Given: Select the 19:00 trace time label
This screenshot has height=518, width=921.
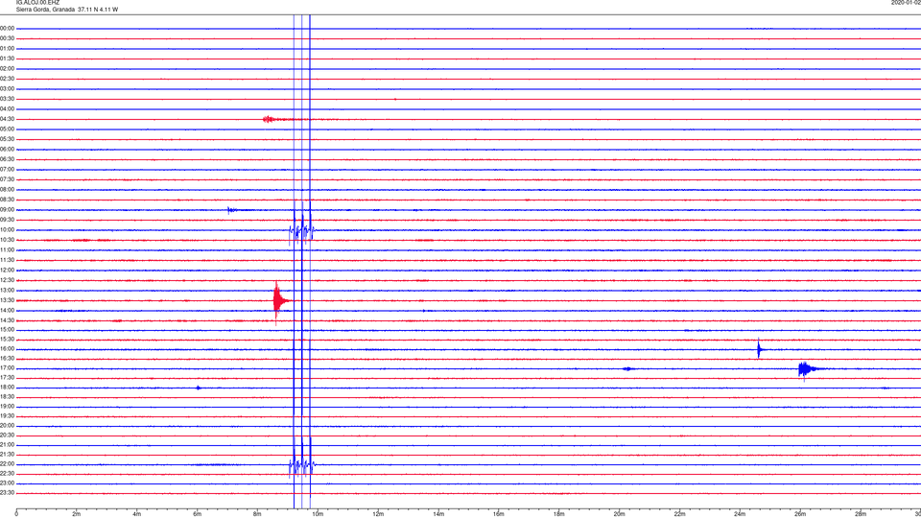Looking at the screenshot, I should tap(7, 407).
